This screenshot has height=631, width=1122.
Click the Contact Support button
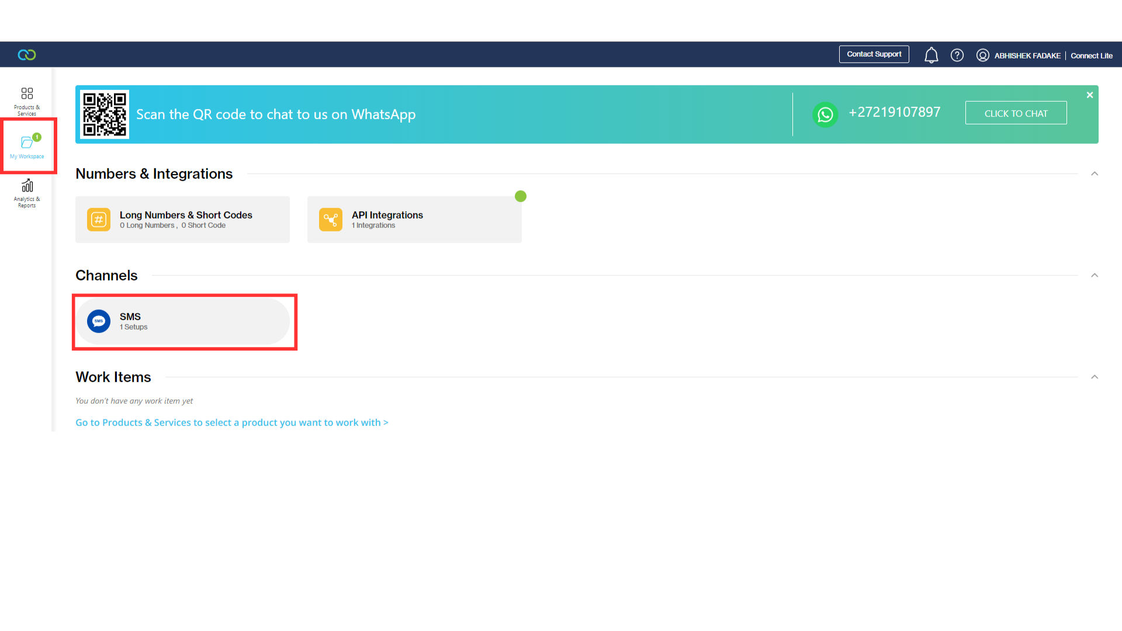click(x=874, y=54)
